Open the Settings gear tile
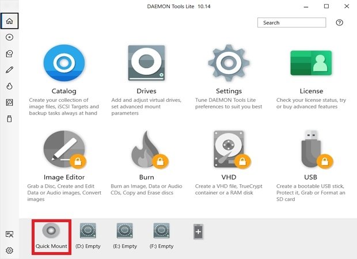 (229, 63)
